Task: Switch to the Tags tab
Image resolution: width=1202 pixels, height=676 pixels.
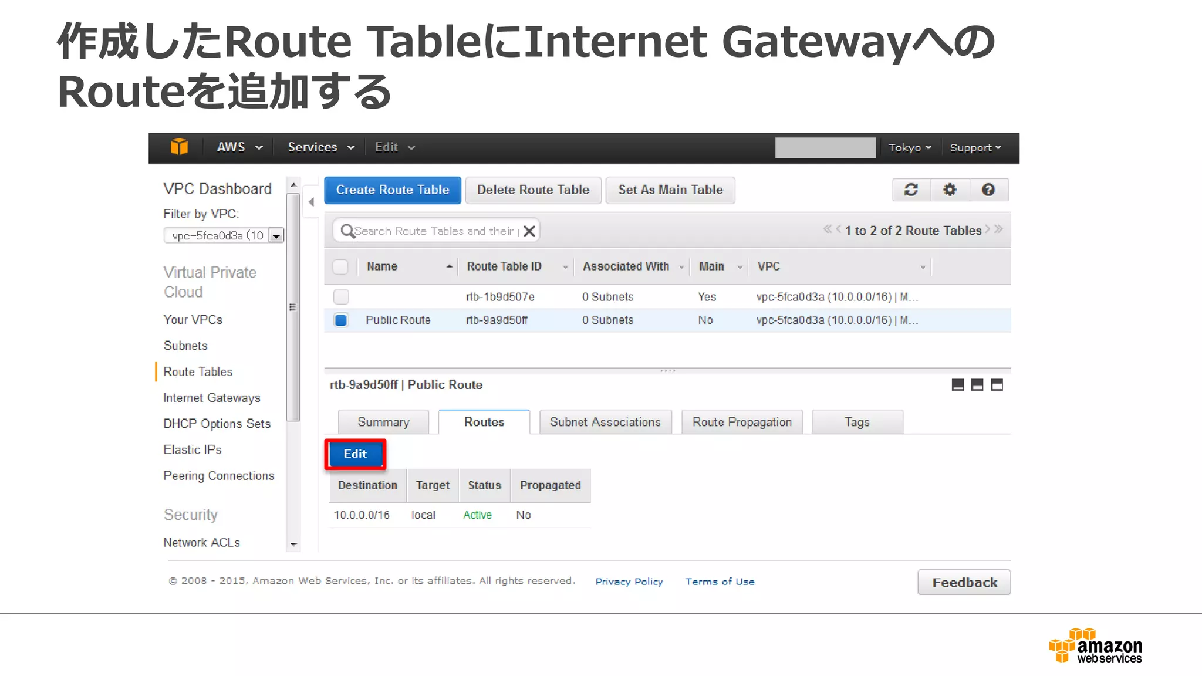Action: click(857, 422)
